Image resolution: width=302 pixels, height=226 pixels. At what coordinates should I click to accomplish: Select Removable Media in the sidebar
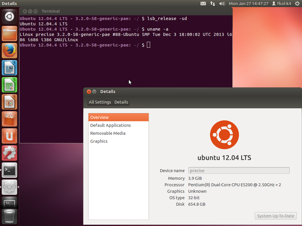(119, 133)
